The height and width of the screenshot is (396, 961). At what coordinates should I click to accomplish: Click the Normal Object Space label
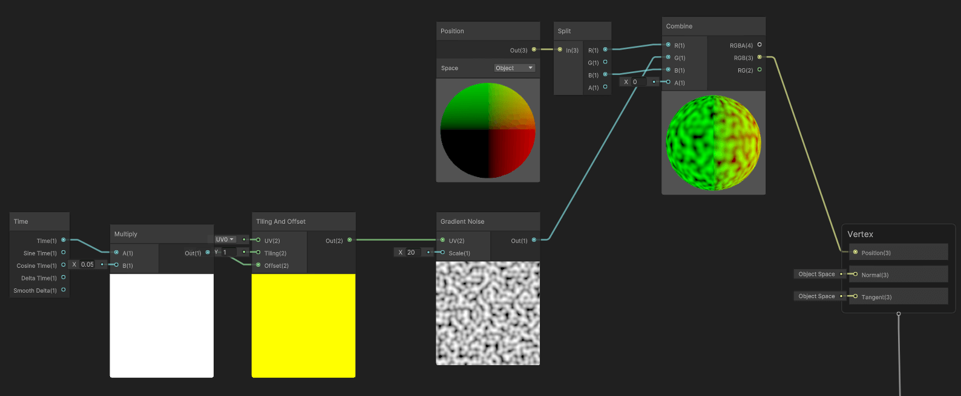pos(816,274)
